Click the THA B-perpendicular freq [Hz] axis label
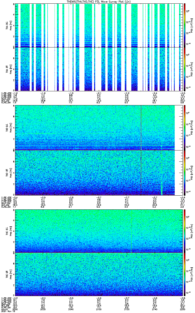 point(10,25)
